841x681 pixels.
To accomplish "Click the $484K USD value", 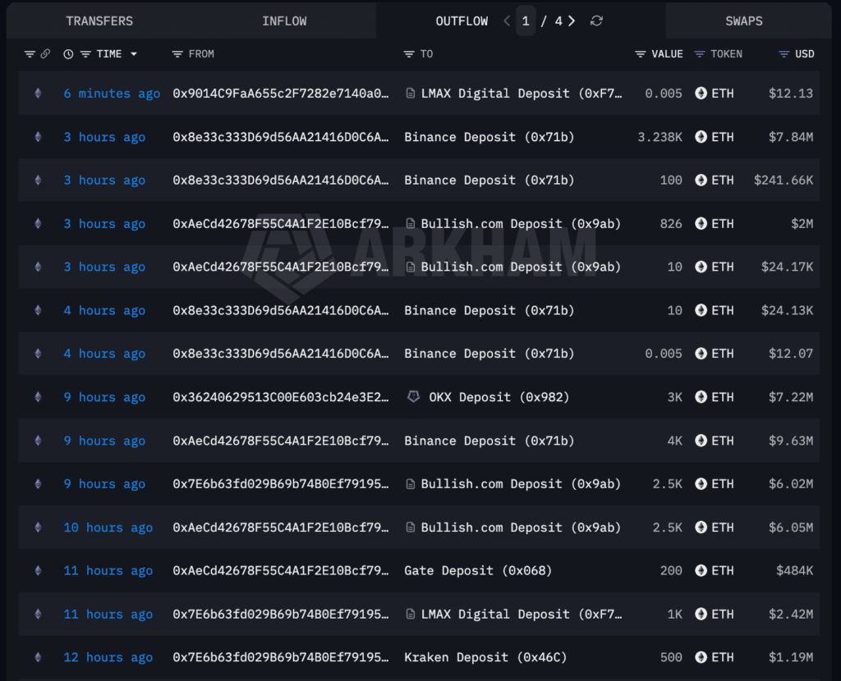I will [794, 570].
